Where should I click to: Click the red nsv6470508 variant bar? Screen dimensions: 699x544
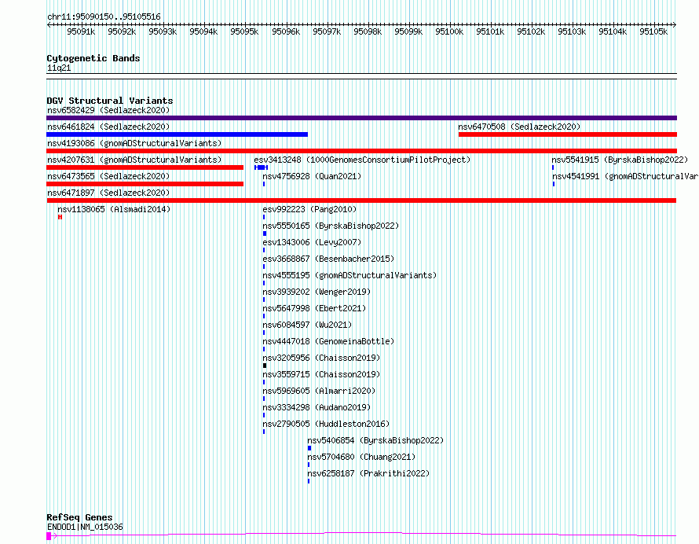pos(568,134)
